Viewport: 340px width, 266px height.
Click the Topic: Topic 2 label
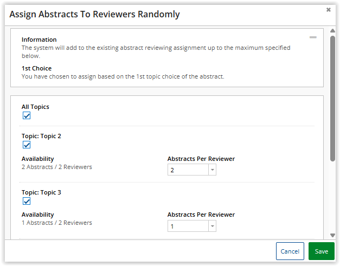(41, 136)
